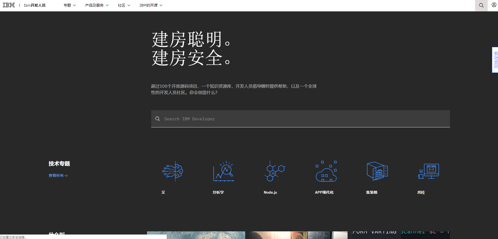Open the 现场反馈 feedback side tab

click(x=495, y=60)
